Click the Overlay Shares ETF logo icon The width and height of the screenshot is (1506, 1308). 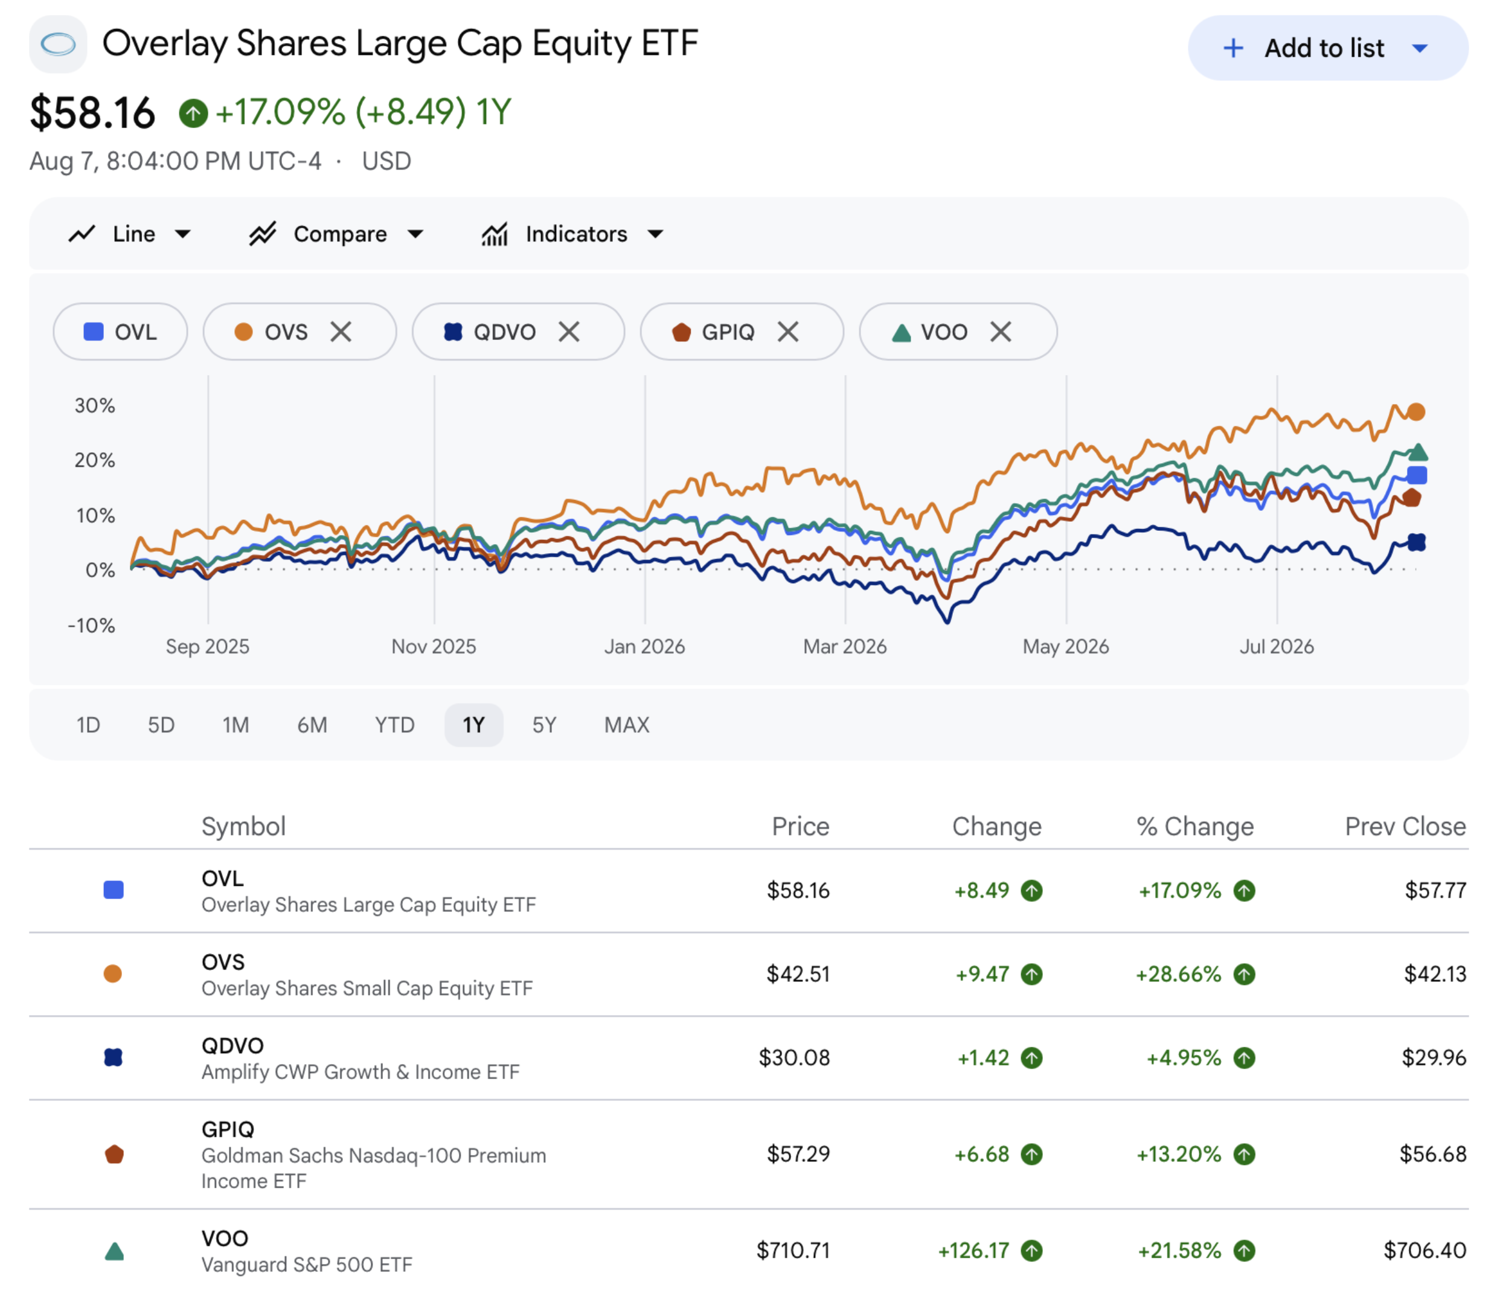pos(59,44)
